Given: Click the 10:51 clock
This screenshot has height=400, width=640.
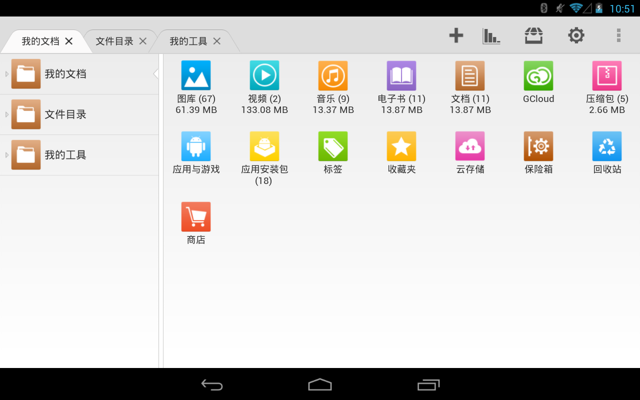Looking at the screenshot, I should click(622, 8).
